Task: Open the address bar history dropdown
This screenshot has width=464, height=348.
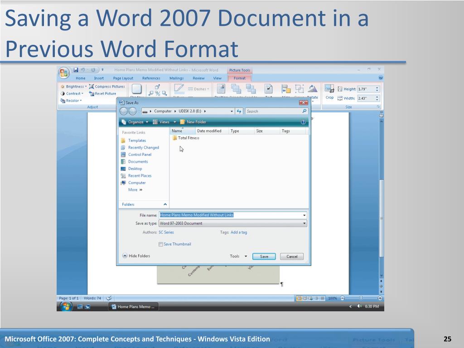Action: [x=232, y=111]
